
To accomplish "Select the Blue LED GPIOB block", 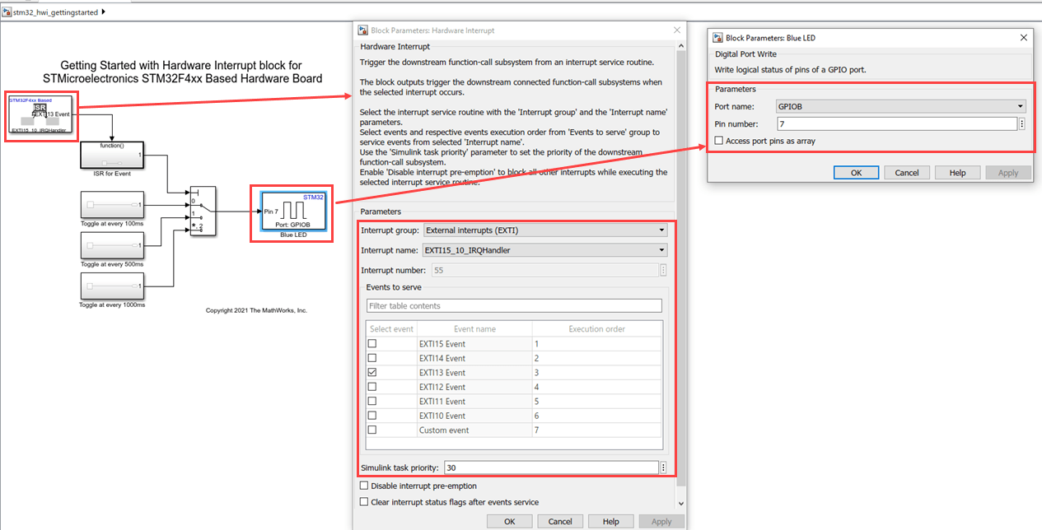I will pos(292,212).
